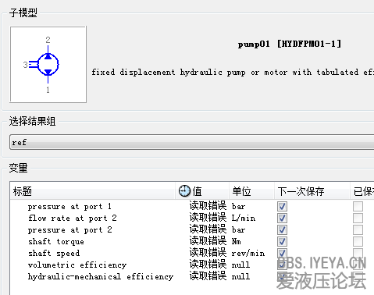Tick saved checkbox for pressure at port 1
374x295 pixels.
tap(358, 207)
